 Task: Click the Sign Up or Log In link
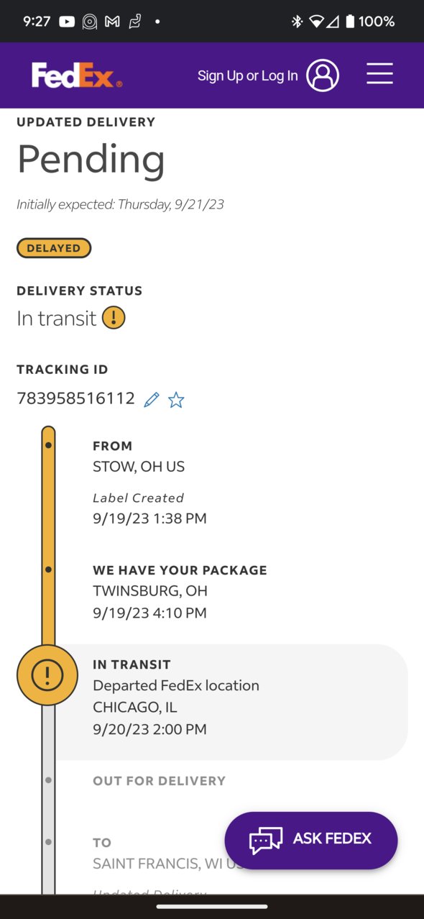248,76
